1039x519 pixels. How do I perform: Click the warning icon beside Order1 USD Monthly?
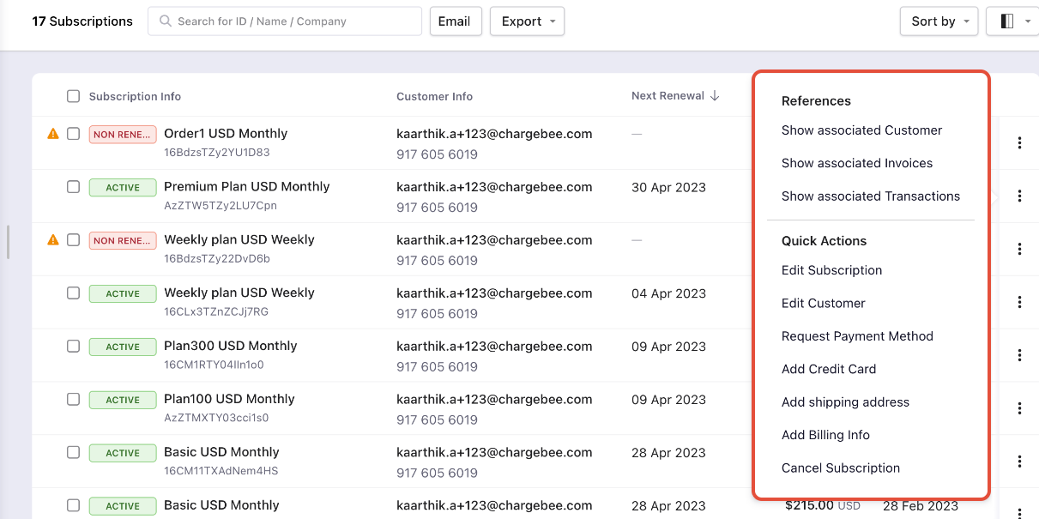point(53,134)
